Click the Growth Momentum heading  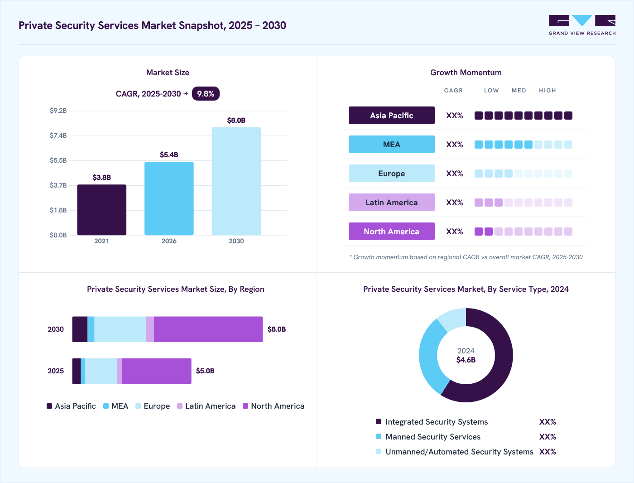click(x=466, y=72)
